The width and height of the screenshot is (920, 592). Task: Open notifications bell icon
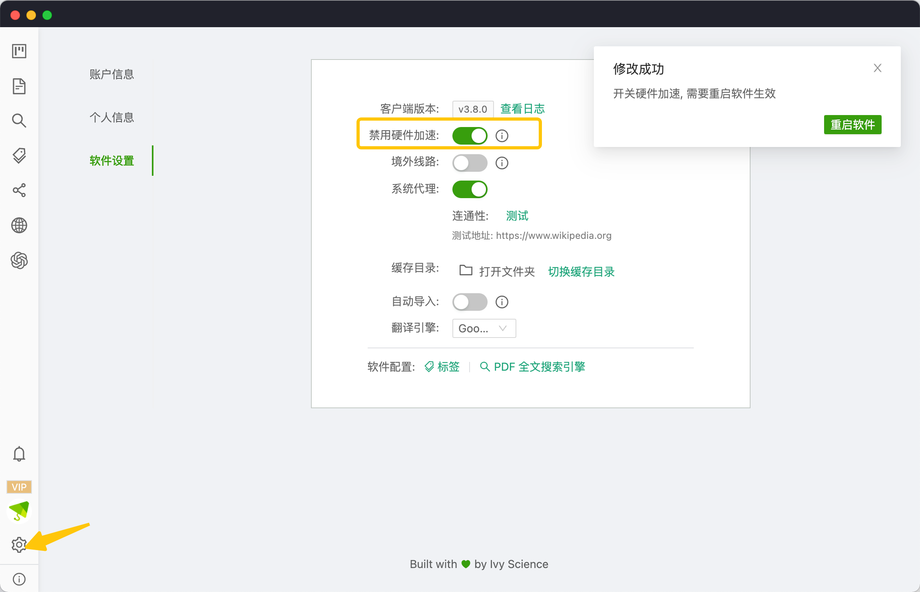(x=19, y=454)
